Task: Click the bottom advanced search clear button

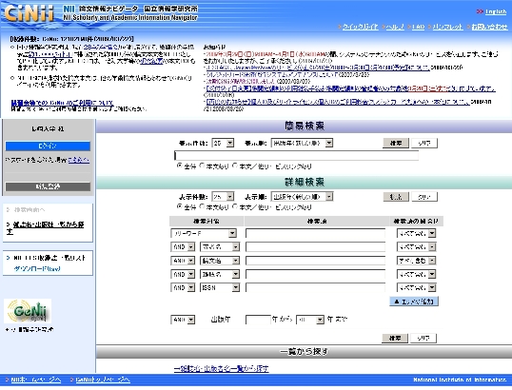Action: click(x=423, y=338)
